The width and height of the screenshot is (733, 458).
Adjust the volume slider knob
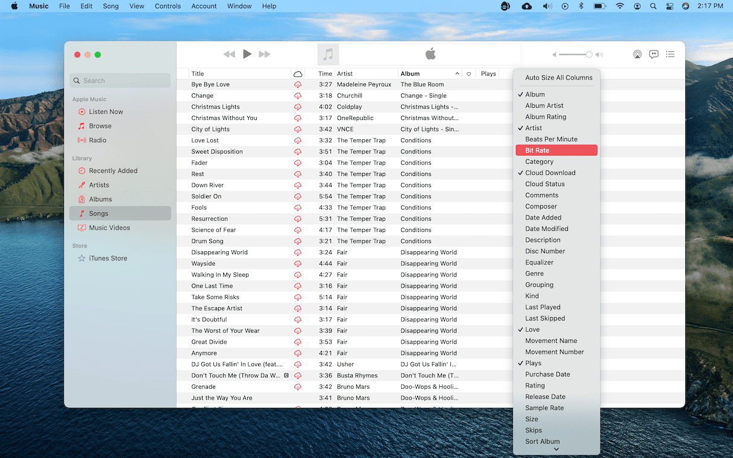589,55
